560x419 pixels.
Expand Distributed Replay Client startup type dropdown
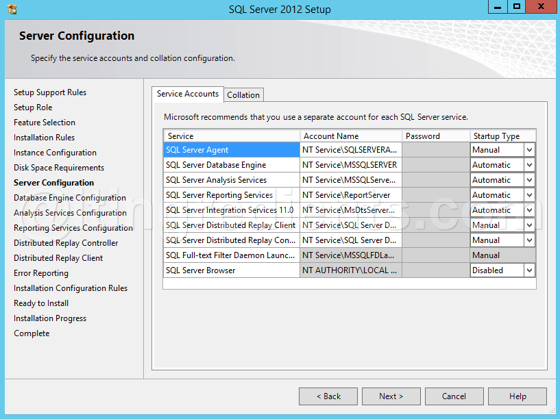529,225
